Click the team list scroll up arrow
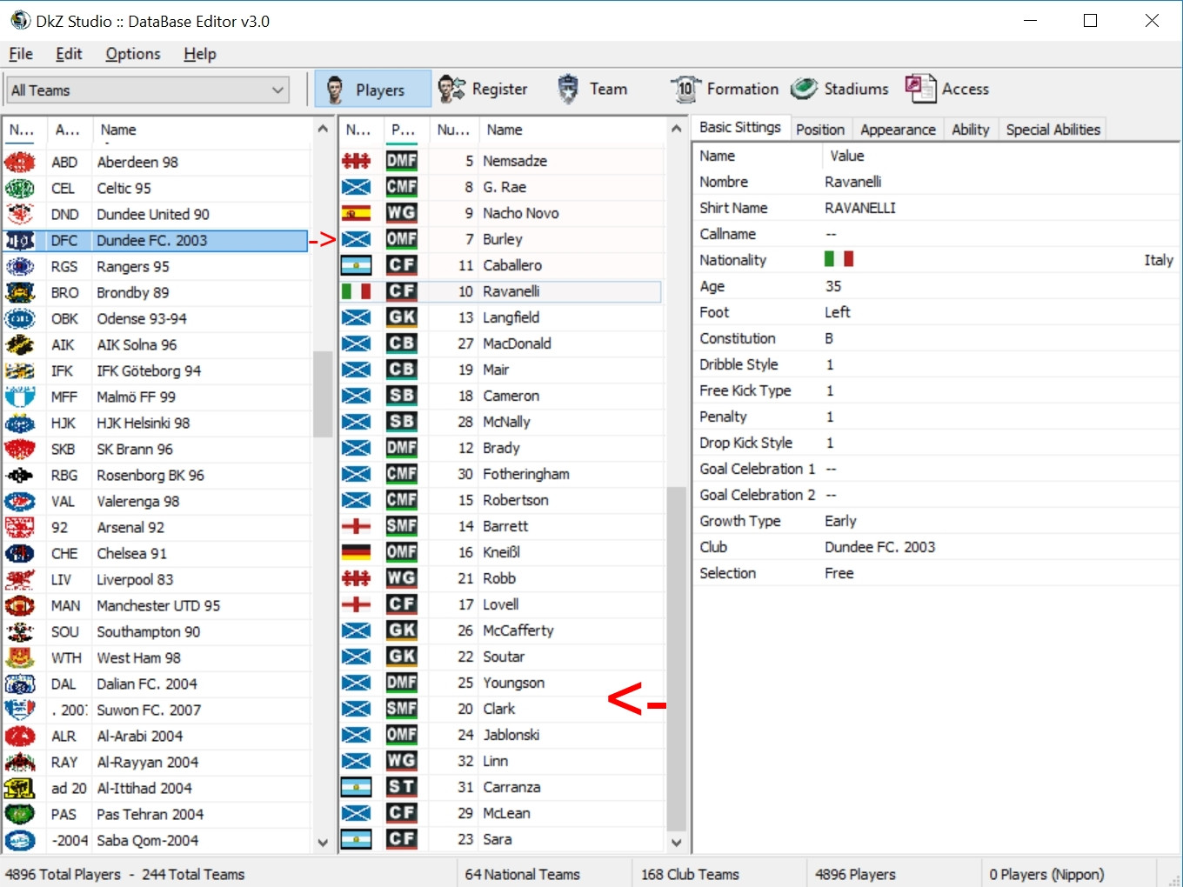1183x887 pixels. coord(323,129)
